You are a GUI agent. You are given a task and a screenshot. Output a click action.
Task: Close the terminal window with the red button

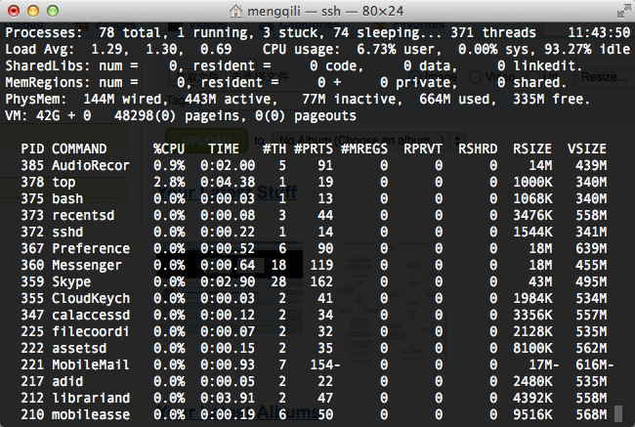[14, 11]
